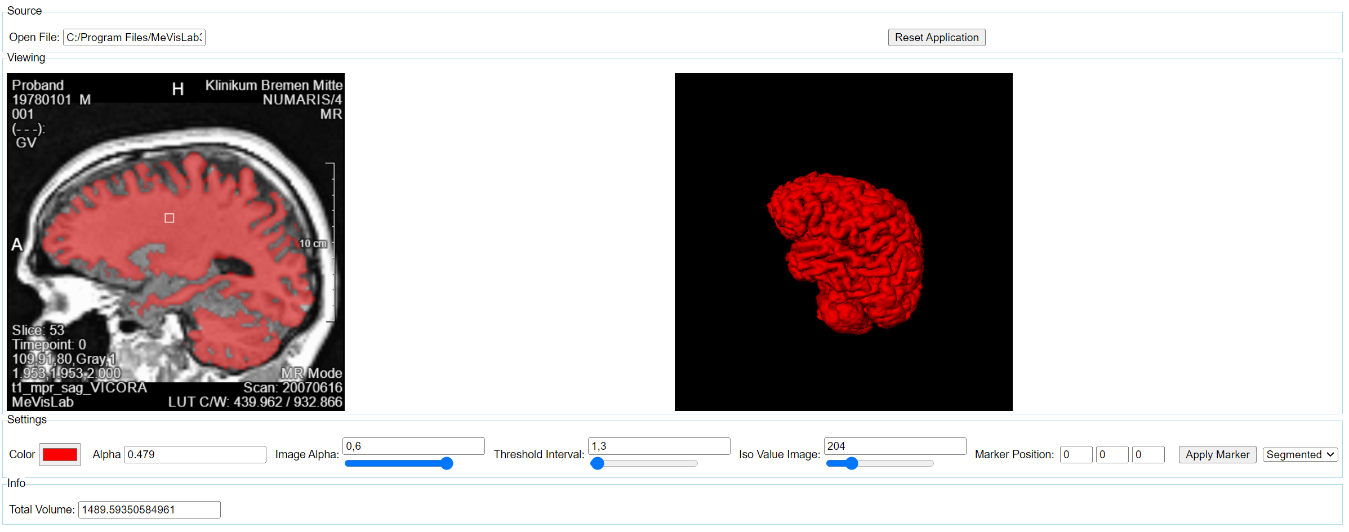Click the Iso Value Image slider handle
The width and height of the screenshot is (1349, 532).
[x=852, y=463]
